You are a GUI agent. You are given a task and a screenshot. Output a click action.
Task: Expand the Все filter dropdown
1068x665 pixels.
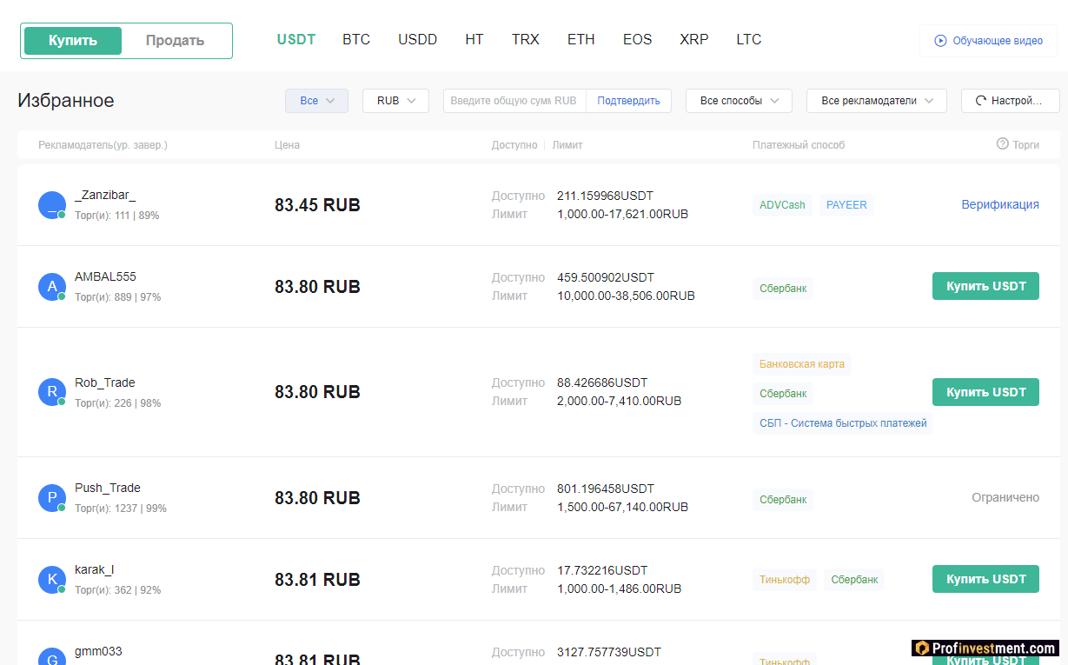[x=316, y=101]
